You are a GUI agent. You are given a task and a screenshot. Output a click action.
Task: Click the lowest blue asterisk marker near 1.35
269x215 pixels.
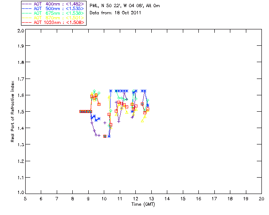click(x=109, y=136)
